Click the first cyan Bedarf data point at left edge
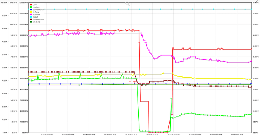This screenshot has width=260, height=136. click(x=29, y=9)
